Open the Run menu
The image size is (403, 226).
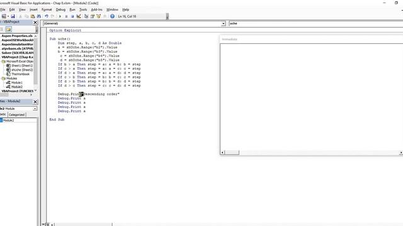[x=72, y=9]
